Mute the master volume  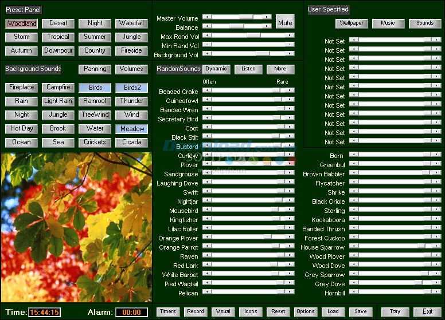284,23
